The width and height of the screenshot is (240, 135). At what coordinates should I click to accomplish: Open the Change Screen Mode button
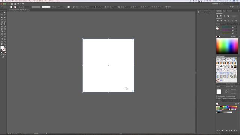point(3,57)
